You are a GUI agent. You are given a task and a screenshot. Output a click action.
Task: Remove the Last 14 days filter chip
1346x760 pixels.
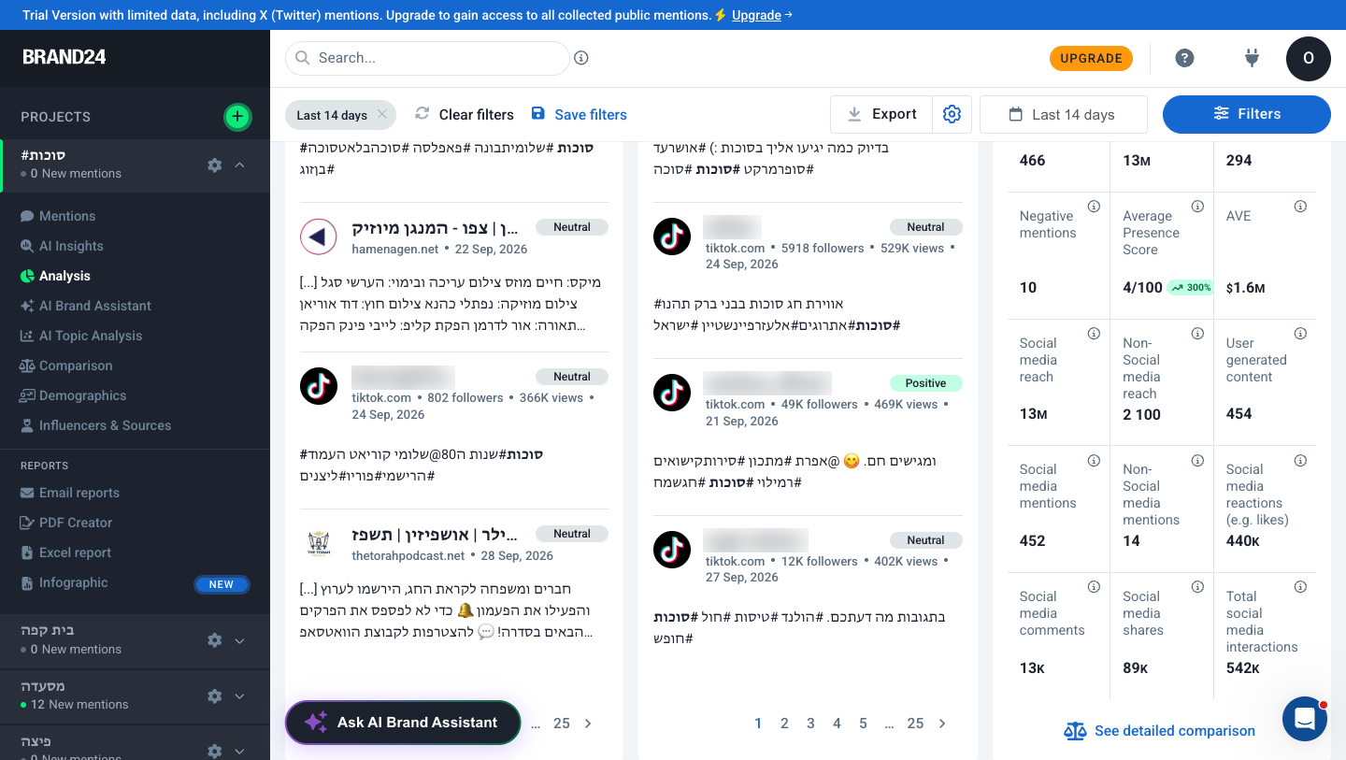tap(382, 114)
